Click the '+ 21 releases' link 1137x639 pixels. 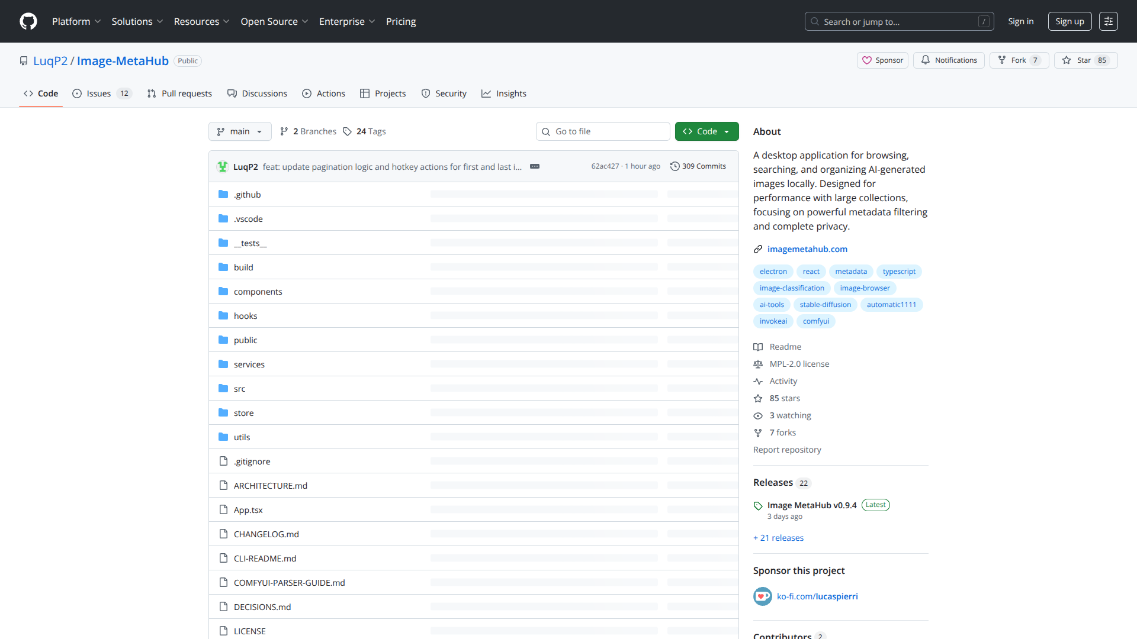point(778,537)
